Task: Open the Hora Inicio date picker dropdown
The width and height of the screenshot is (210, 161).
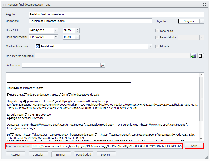Action: tap(56, 30)
